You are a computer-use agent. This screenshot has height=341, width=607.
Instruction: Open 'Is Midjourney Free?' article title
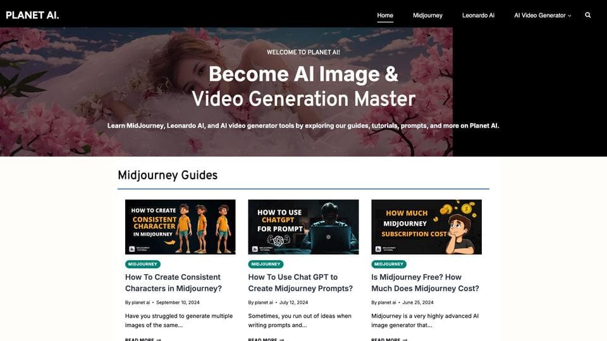(425, 283)
